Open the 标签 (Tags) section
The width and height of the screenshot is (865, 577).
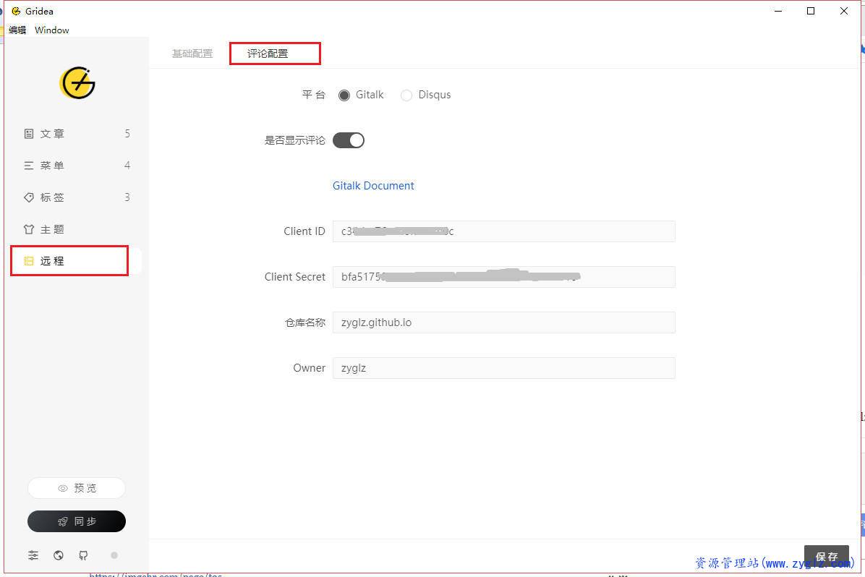click(x=52, y=197)
